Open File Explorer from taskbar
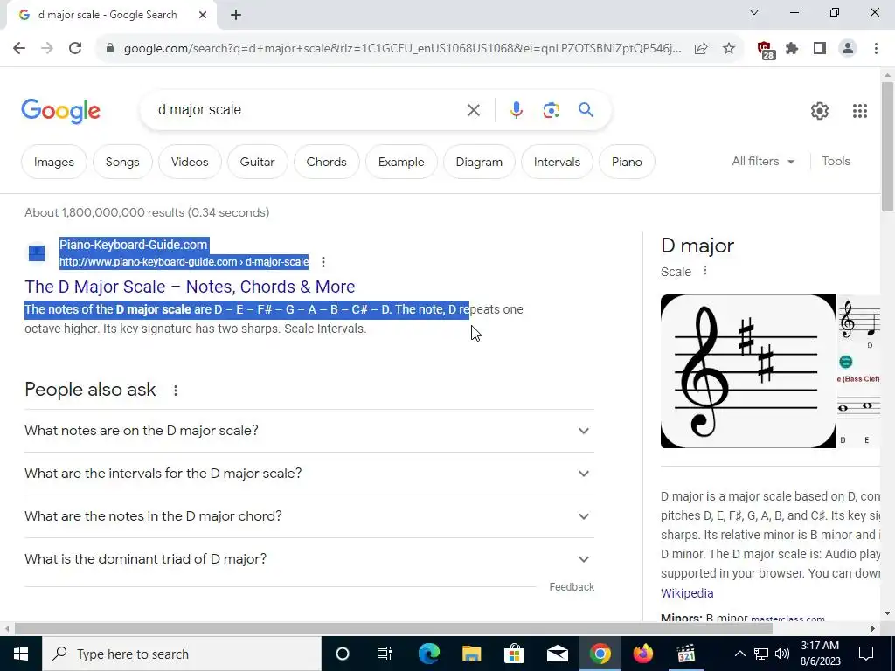The image size is (895, 671). click(x=471, y=654)
